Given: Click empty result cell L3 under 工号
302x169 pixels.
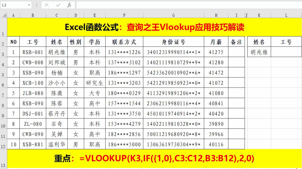Looking at the screenshot, I should click(286, 52).
